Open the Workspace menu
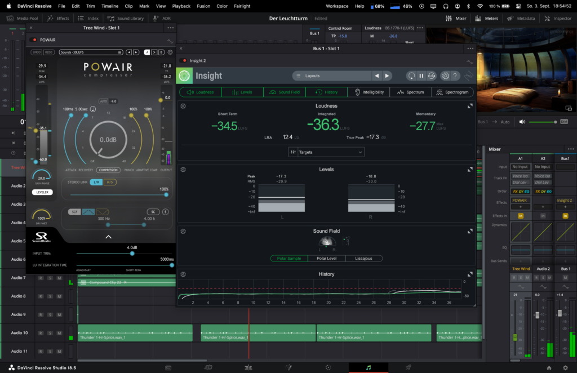This screenshot has width=577, height=373. pyautogui.click(x=337, y=6)
